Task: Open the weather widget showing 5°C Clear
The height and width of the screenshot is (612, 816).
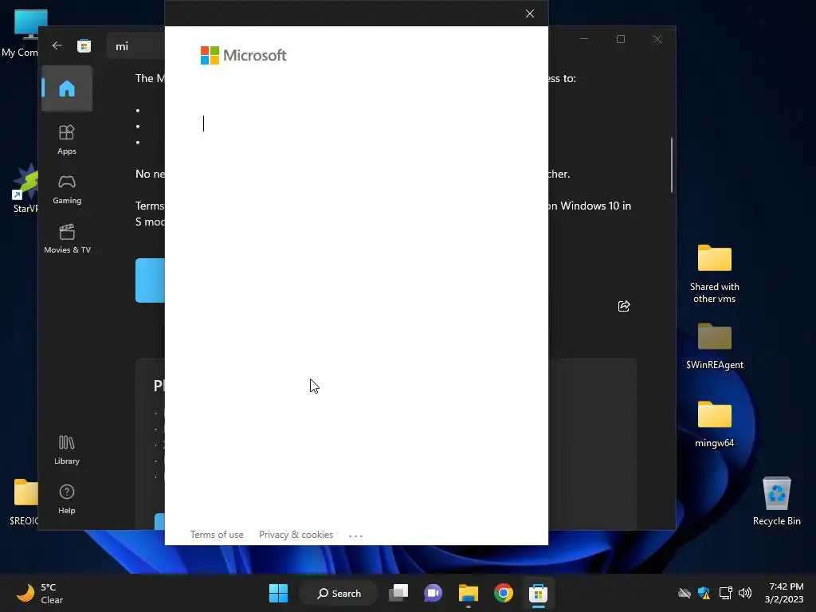Action: 40,593
